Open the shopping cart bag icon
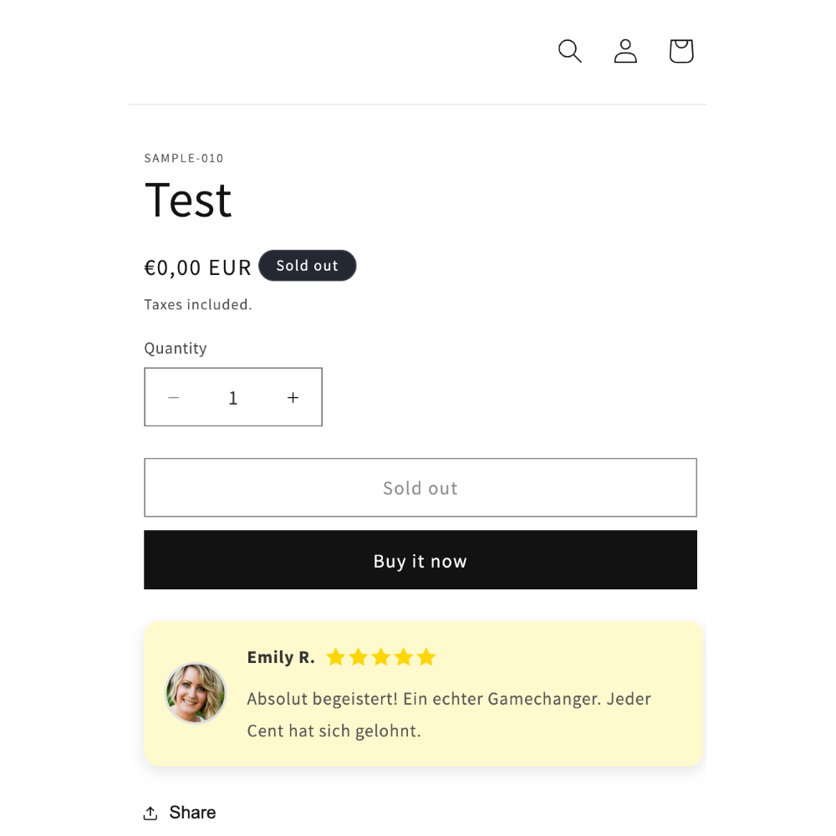This screenshot has width=836, height=836. click(x=681, y=51)
